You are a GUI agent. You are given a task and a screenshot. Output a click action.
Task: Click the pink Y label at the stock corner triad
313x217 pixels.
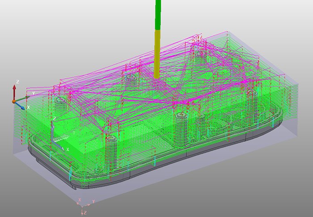coord(93,202)
